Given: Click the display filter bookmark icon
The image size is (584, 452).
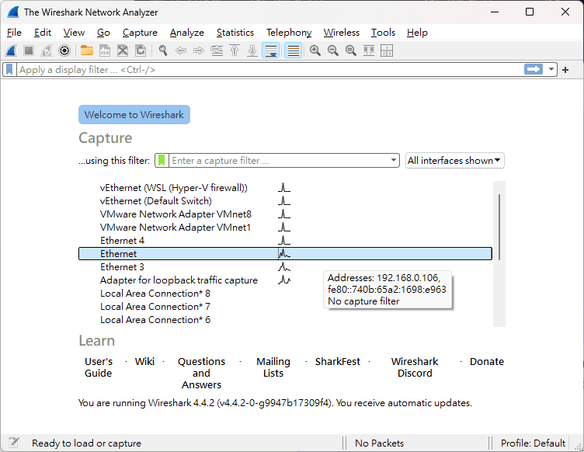Looking at the screenshot, I should [9, 70].
